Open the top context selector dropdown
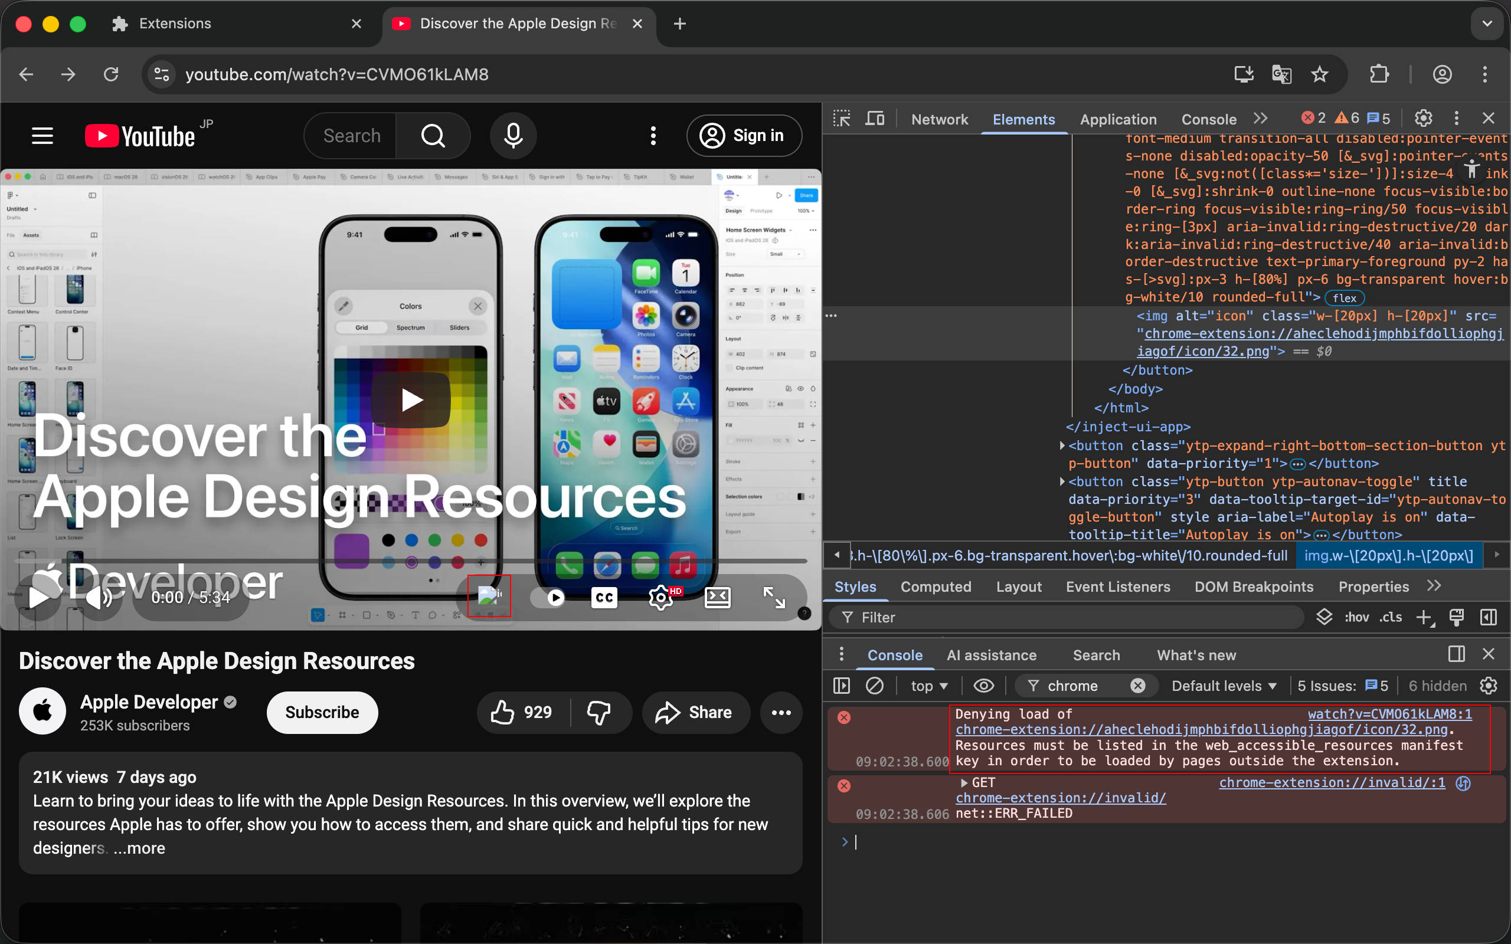The width and height of the screenshot is (1511, 944). pyautogui.click(x=928, y=686)
